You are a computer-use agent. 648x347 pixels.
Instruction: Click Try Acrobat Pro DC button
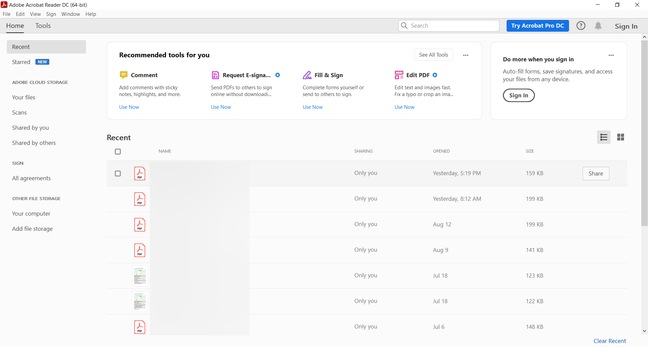click(x=538, y=26)
